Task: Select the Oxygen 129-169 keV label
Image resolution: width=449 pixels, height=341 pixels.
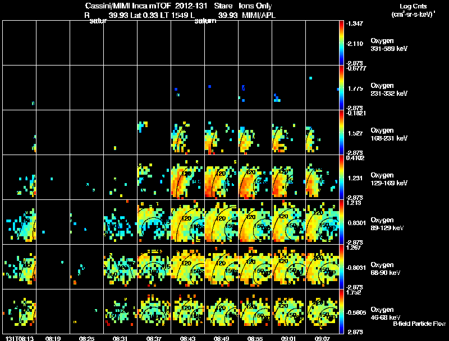Action: 389,179
